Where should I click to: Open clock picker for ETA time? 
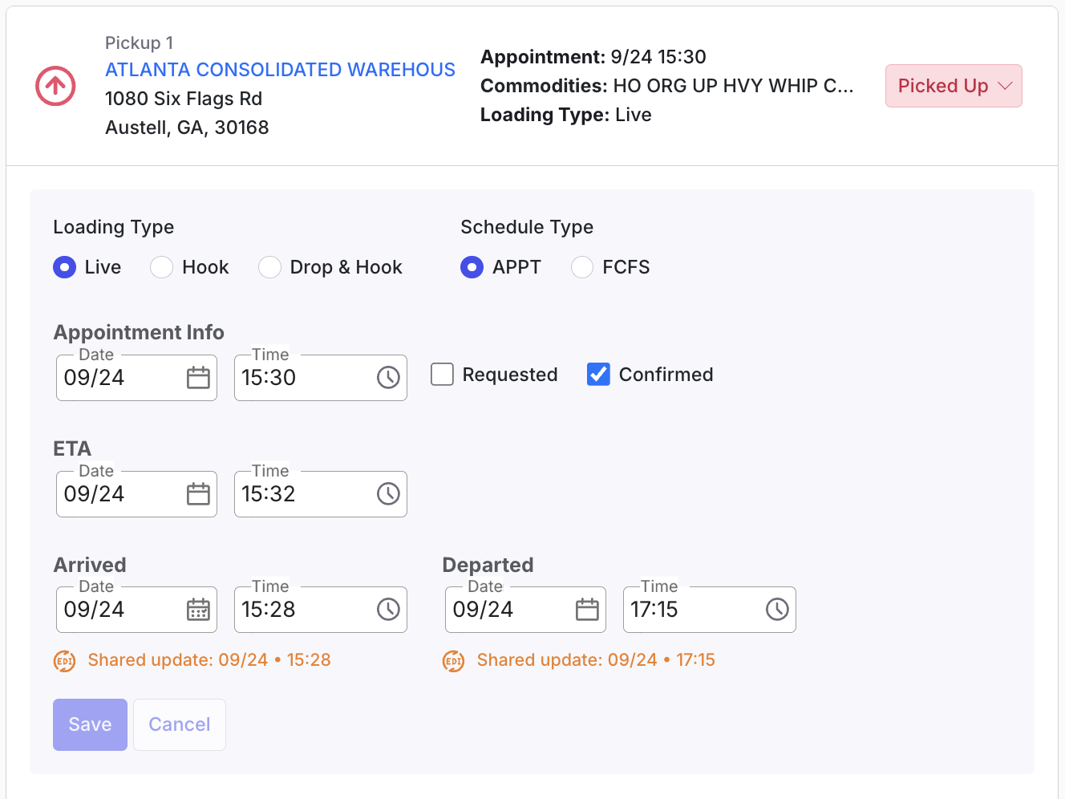(388, 494)
